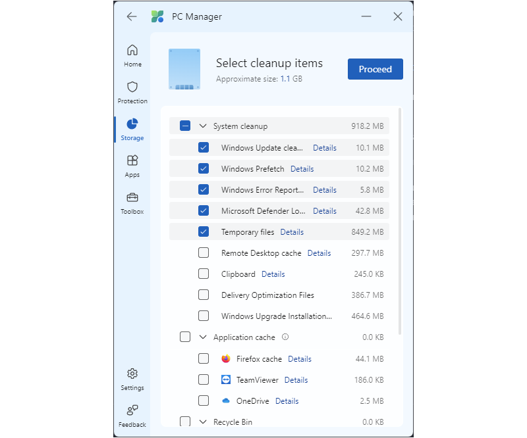Check Firefox cache

pos(204,358)
